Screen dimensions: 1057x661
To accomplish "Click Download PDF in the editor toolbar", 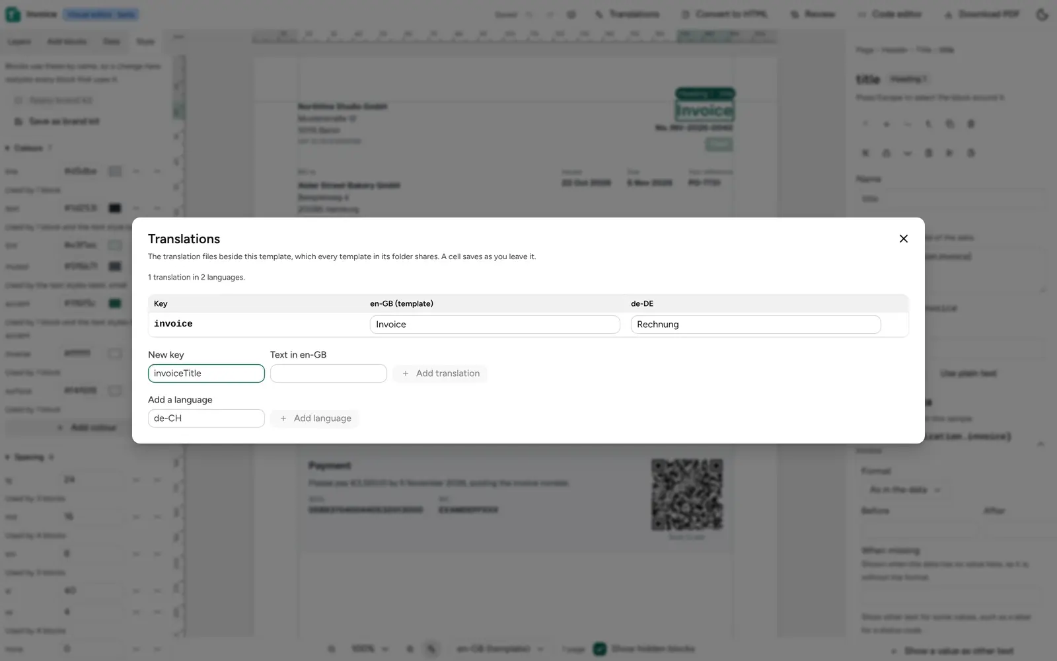I will point(982,14).
